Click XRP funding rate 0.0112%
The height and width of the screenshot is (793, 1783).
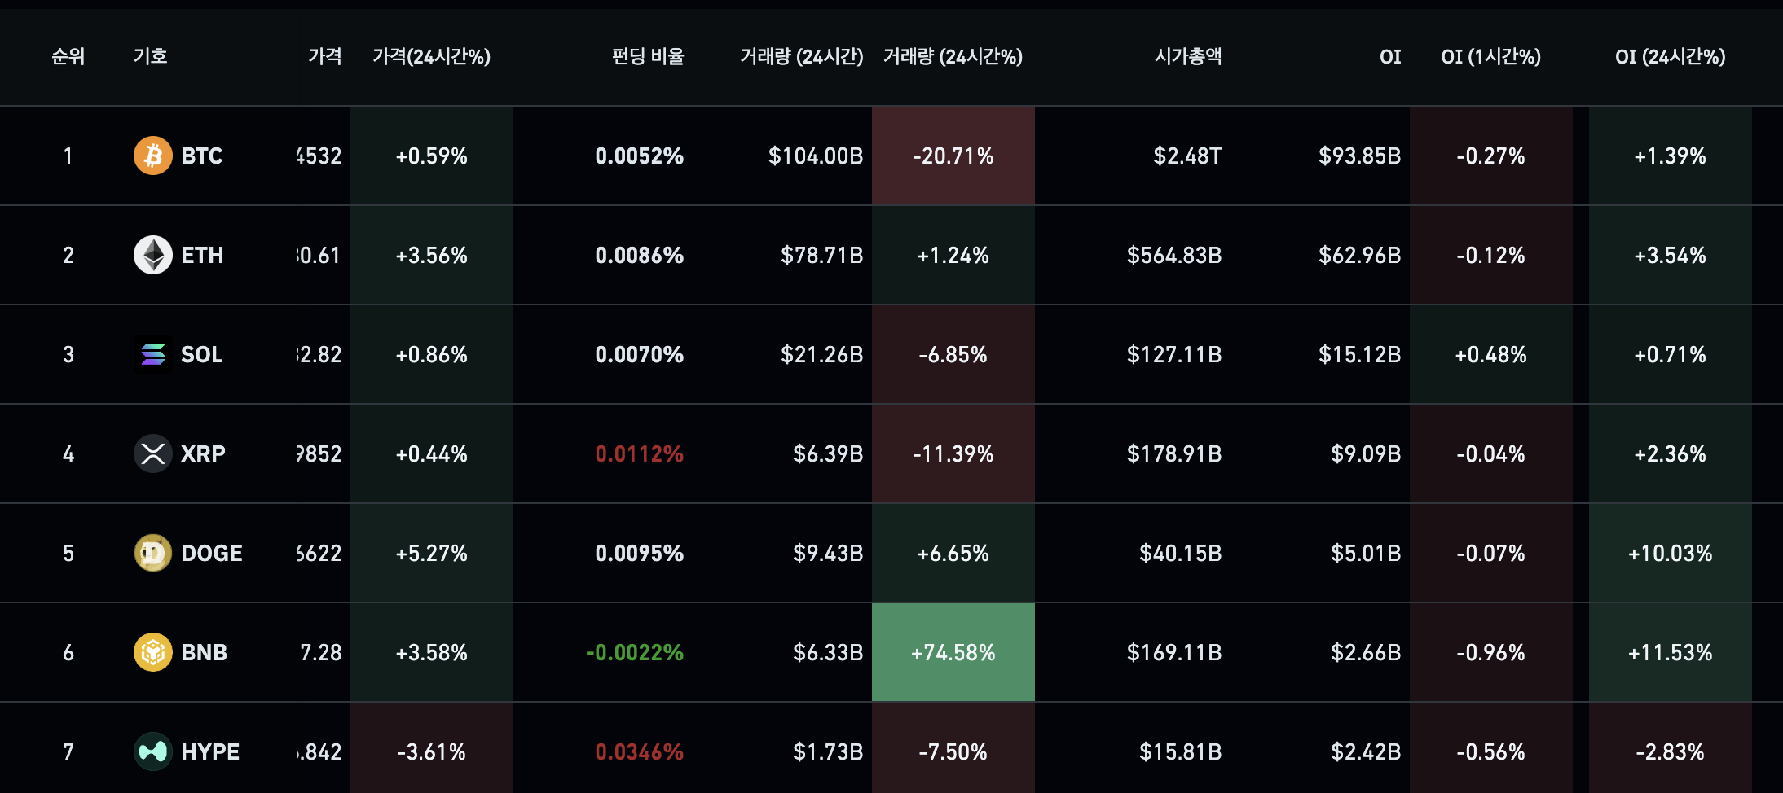pos(639,453)
